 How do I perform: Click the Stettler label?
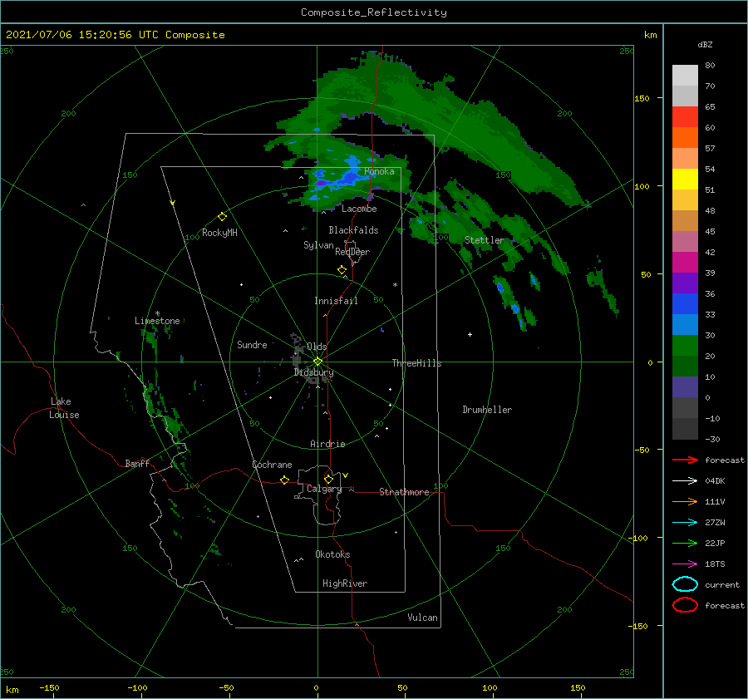click(485, 240)
